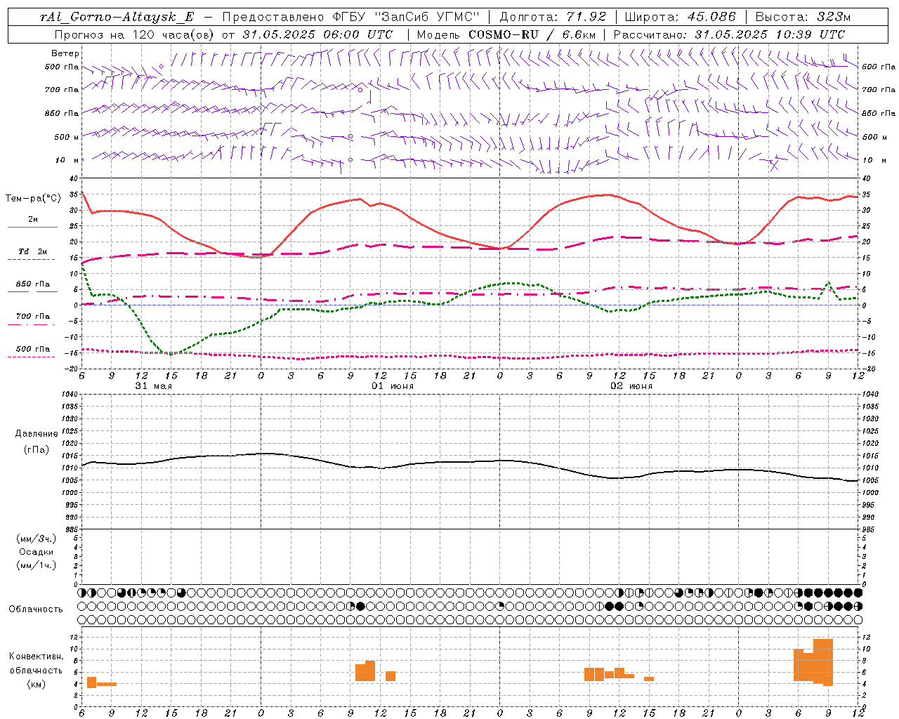The width and height of the screenshot is (899, 719).
Task: Click the text Предоставлено ФГБУ "ЗапСиб УГМС"
Action: click(350, 17)
